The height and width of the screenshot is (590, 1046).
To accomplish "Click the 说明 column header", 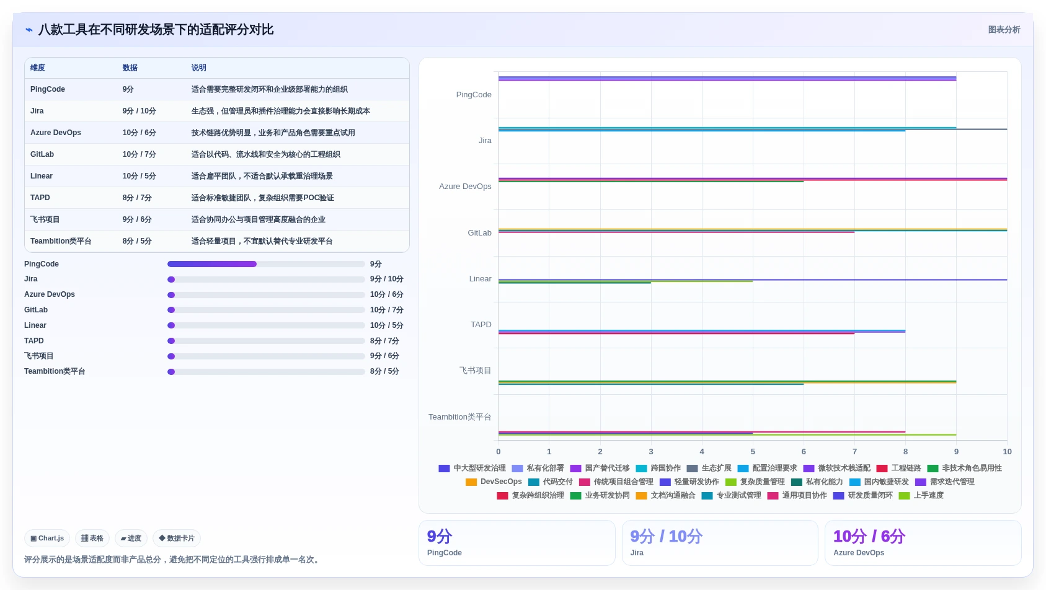I will (199, 68).
